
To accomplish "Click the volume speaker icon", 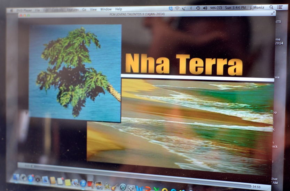I will click(x=205, y=8).
